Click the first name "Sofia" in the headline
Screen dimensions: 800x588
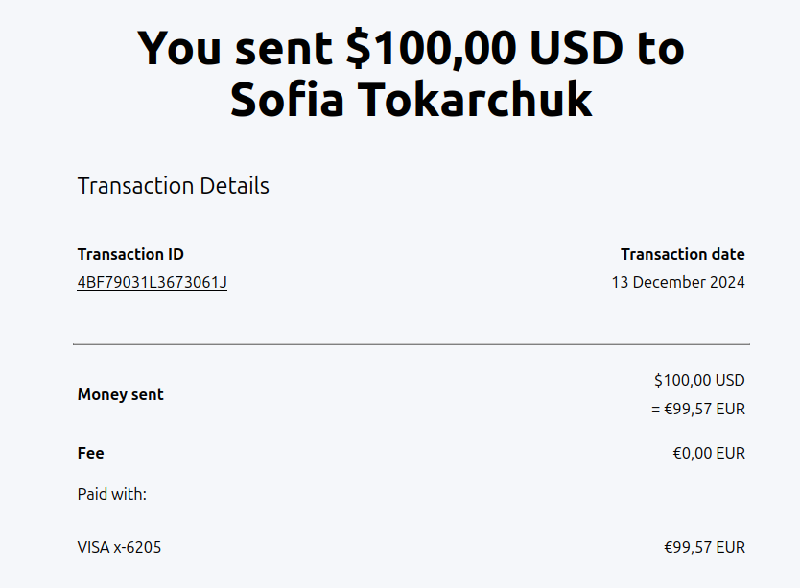coord(287,100)
